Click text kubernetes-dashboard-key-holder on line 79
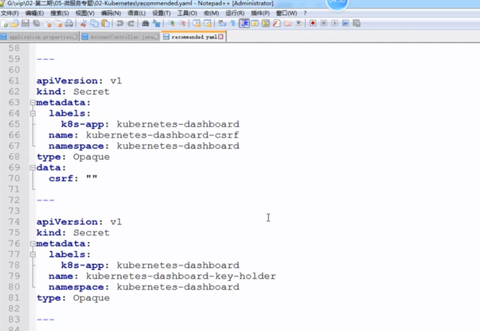The image size is (480, 331). point(181,276)
